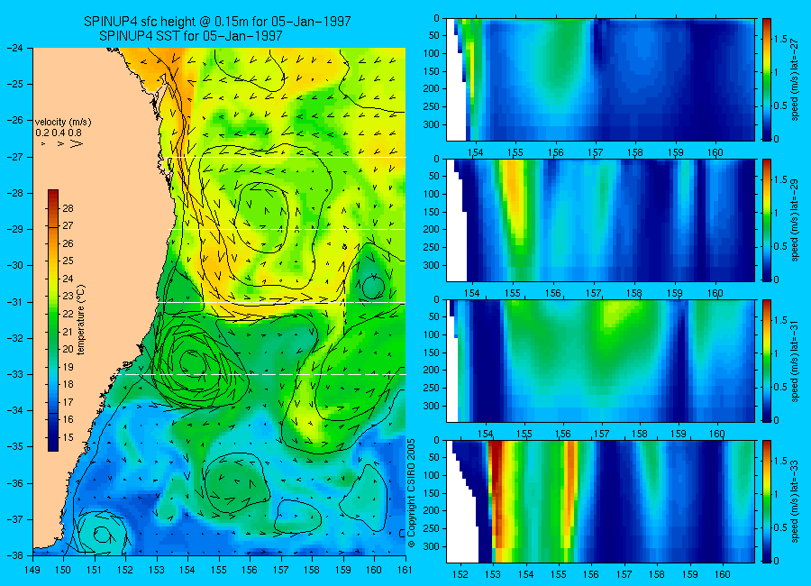Click the '100' depth tick on the lat=-31 section
The height and width of the screenshot is (586, 811).
point(433,335)
